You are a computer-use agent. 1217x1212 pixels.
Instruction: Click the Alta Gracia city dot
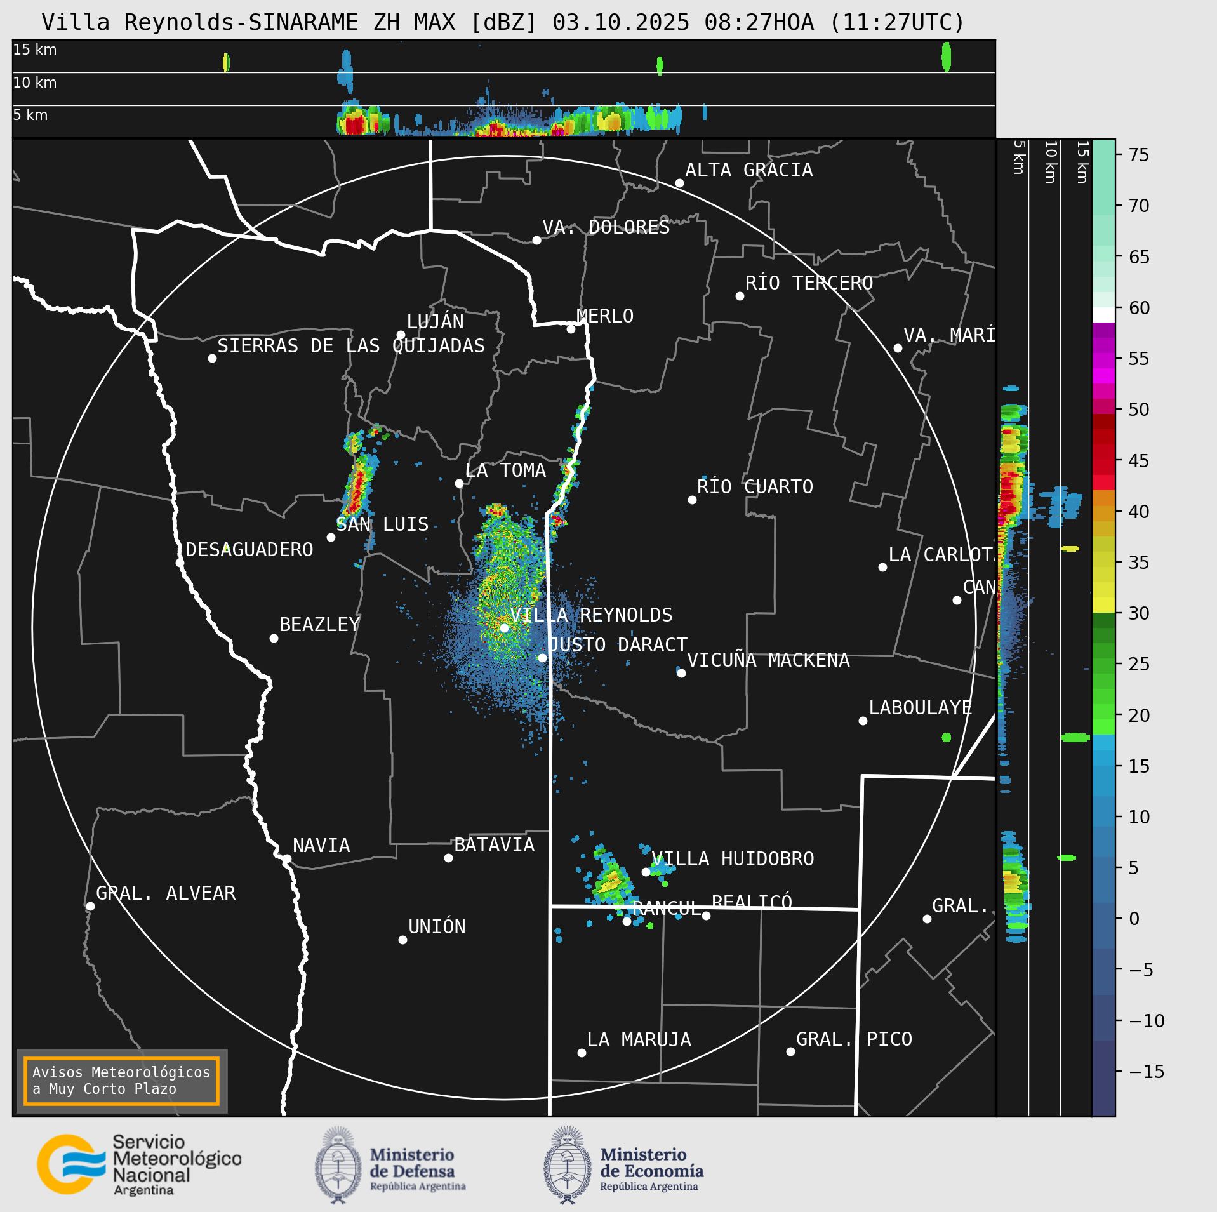[679, 183]
